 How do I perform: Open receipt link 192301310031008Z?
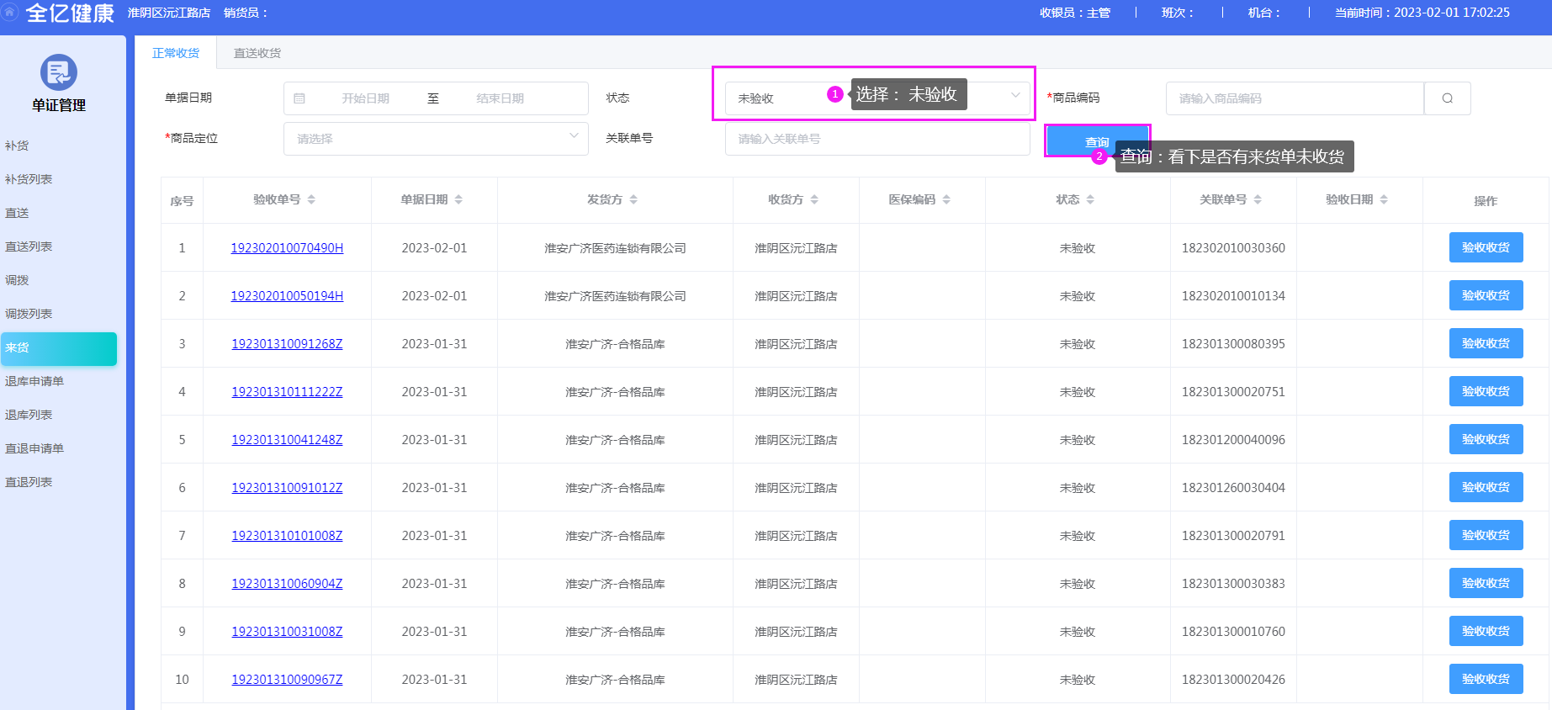pyautogui.click(x=287, y=632)
